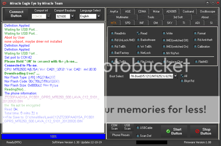Image resolution: width=221 pixels, height=146 pixels.
Task: Tick the Format checkbox
Action: 195,33
